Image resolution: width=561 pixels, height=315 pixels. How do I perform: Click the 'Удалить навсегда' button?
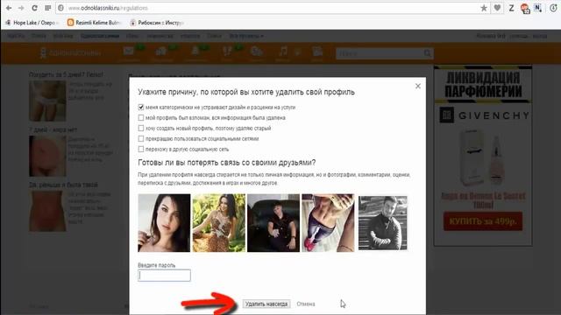pos(266,304)
